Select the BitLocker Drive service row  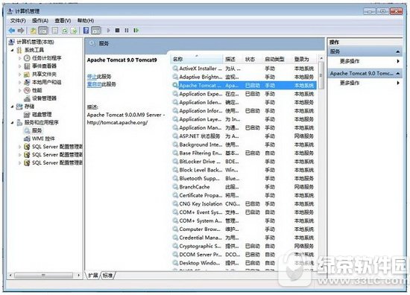pos(245,162)
